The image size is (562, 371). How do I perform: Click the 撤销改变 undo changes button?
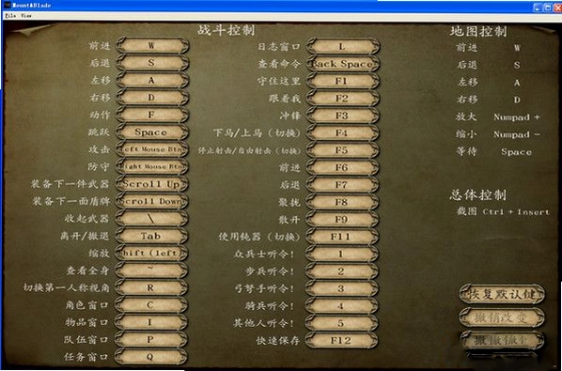(x=502, y=317)
